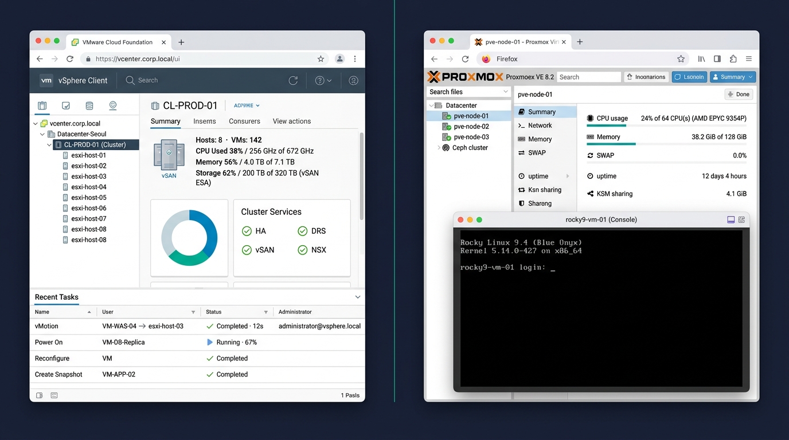Open the vSphere help menu dropdown
This screenshot has height=440, width=789.
tap(323, 81)
